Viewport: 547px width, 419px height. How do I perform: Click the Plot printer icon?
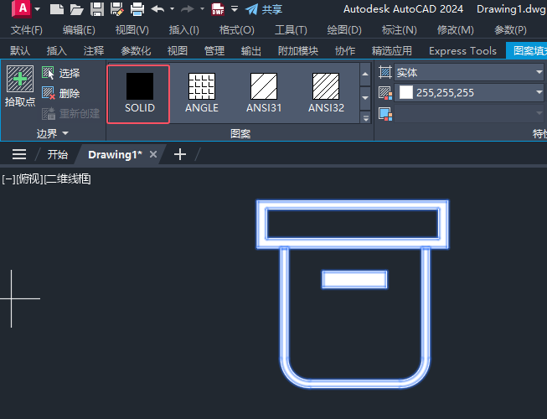click(x=137, y=9)
